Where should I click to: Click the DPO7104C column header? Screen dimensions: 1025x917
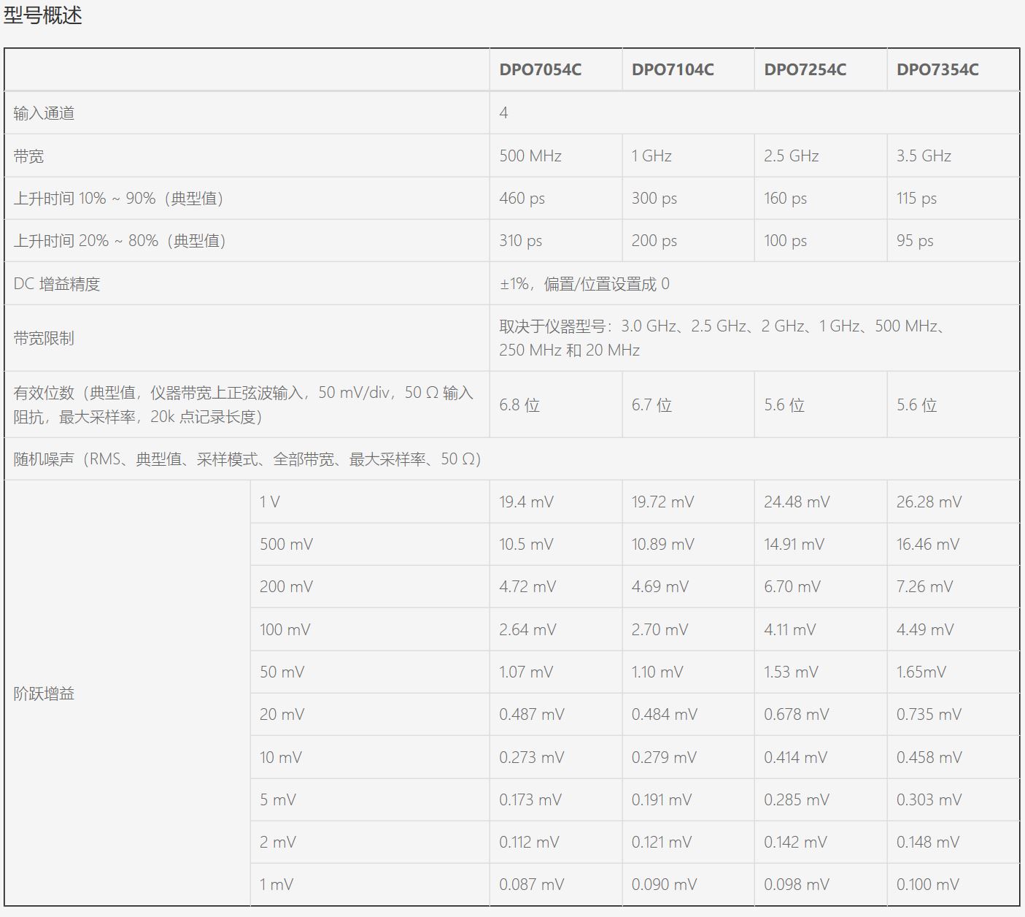coord(673,70)
